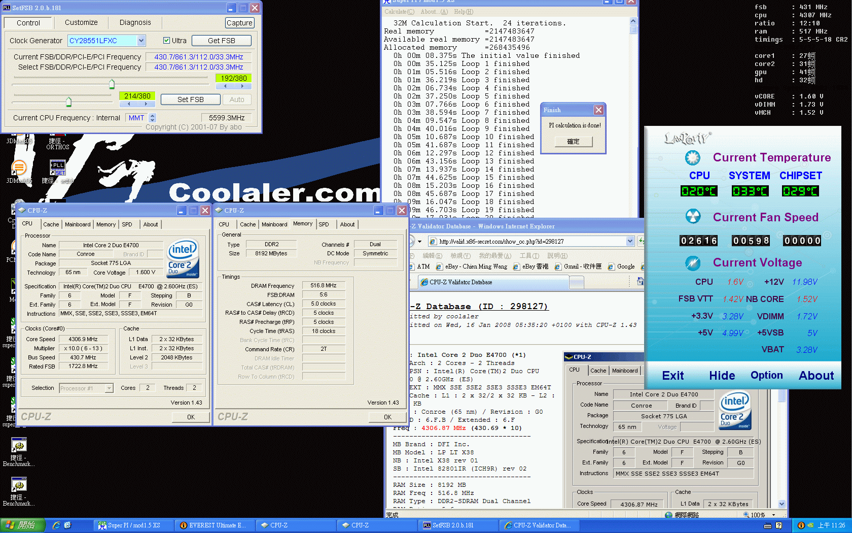
Task: Open the 工具(T) menu in Internet Explorer
Action: (529, 256)
